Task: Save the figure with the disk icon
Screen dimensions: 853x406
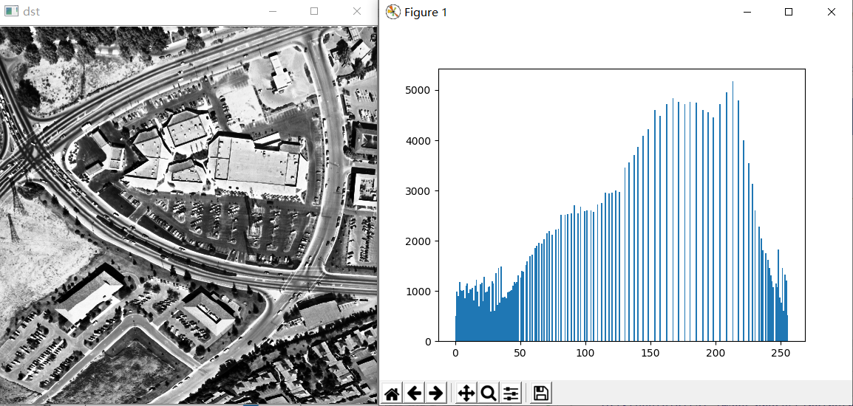Action: pos(541,393)
